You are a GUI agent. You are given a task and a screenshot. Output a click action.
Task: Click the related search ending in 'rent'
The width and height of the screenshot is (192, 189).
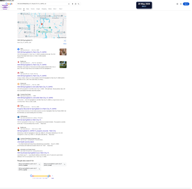tap(55, 164)
